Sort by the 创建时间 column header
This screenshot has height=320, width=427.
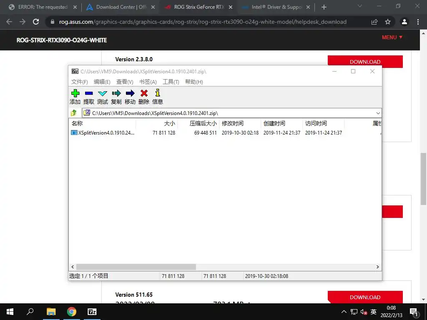[281, 123]
